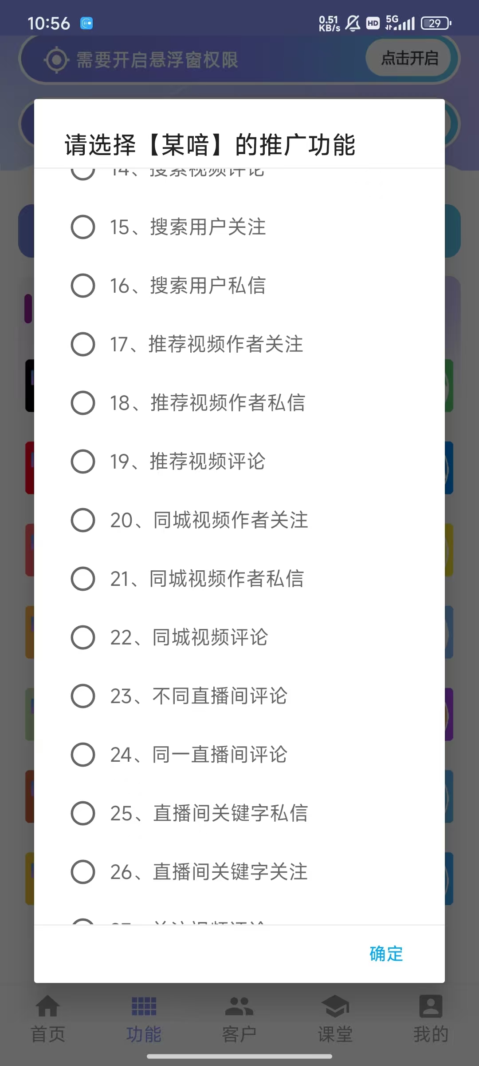The width and height of the screenshot is (479, 1066).
Task: Pick 18、推荐视频作者私信 radio option
Action: pos(83,403)
